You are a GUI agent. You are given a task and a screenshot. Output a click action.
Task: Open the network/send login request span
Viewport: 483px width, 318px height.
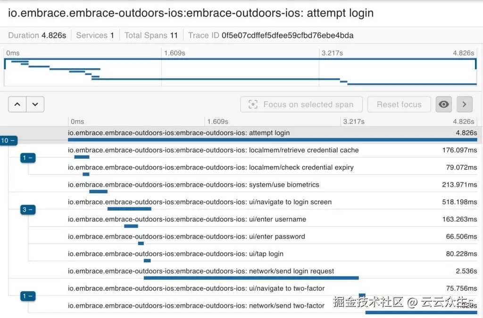click(x=201, y=271)
